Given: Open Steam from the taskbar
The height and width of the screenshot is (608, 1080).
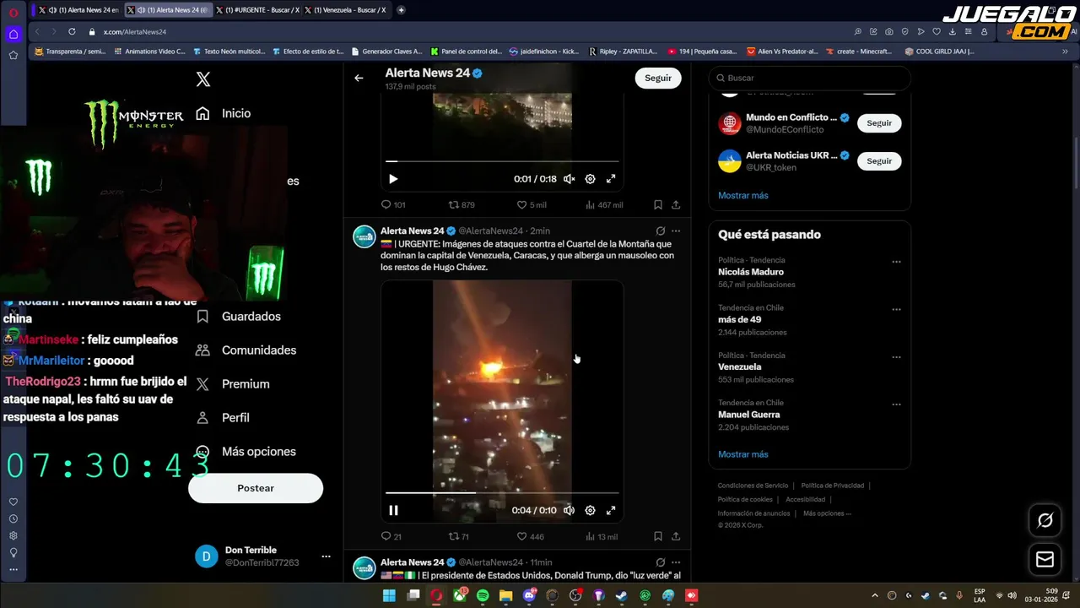Looking at the screenshot, I should click(x=622, y=595).
